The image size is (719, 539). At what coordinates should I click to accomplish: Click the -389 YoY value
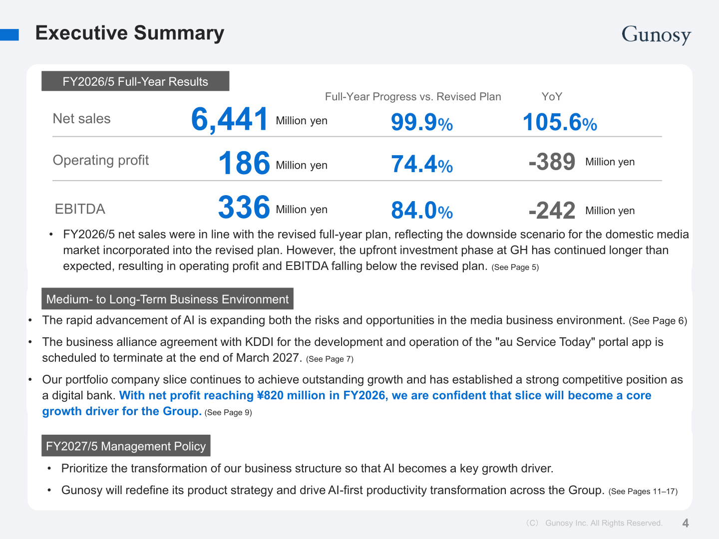click(552, 162)
